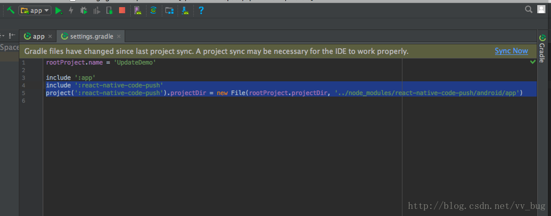Open Help with blue question mark
This screenshot has width=551, height=216.
point(200,11)
